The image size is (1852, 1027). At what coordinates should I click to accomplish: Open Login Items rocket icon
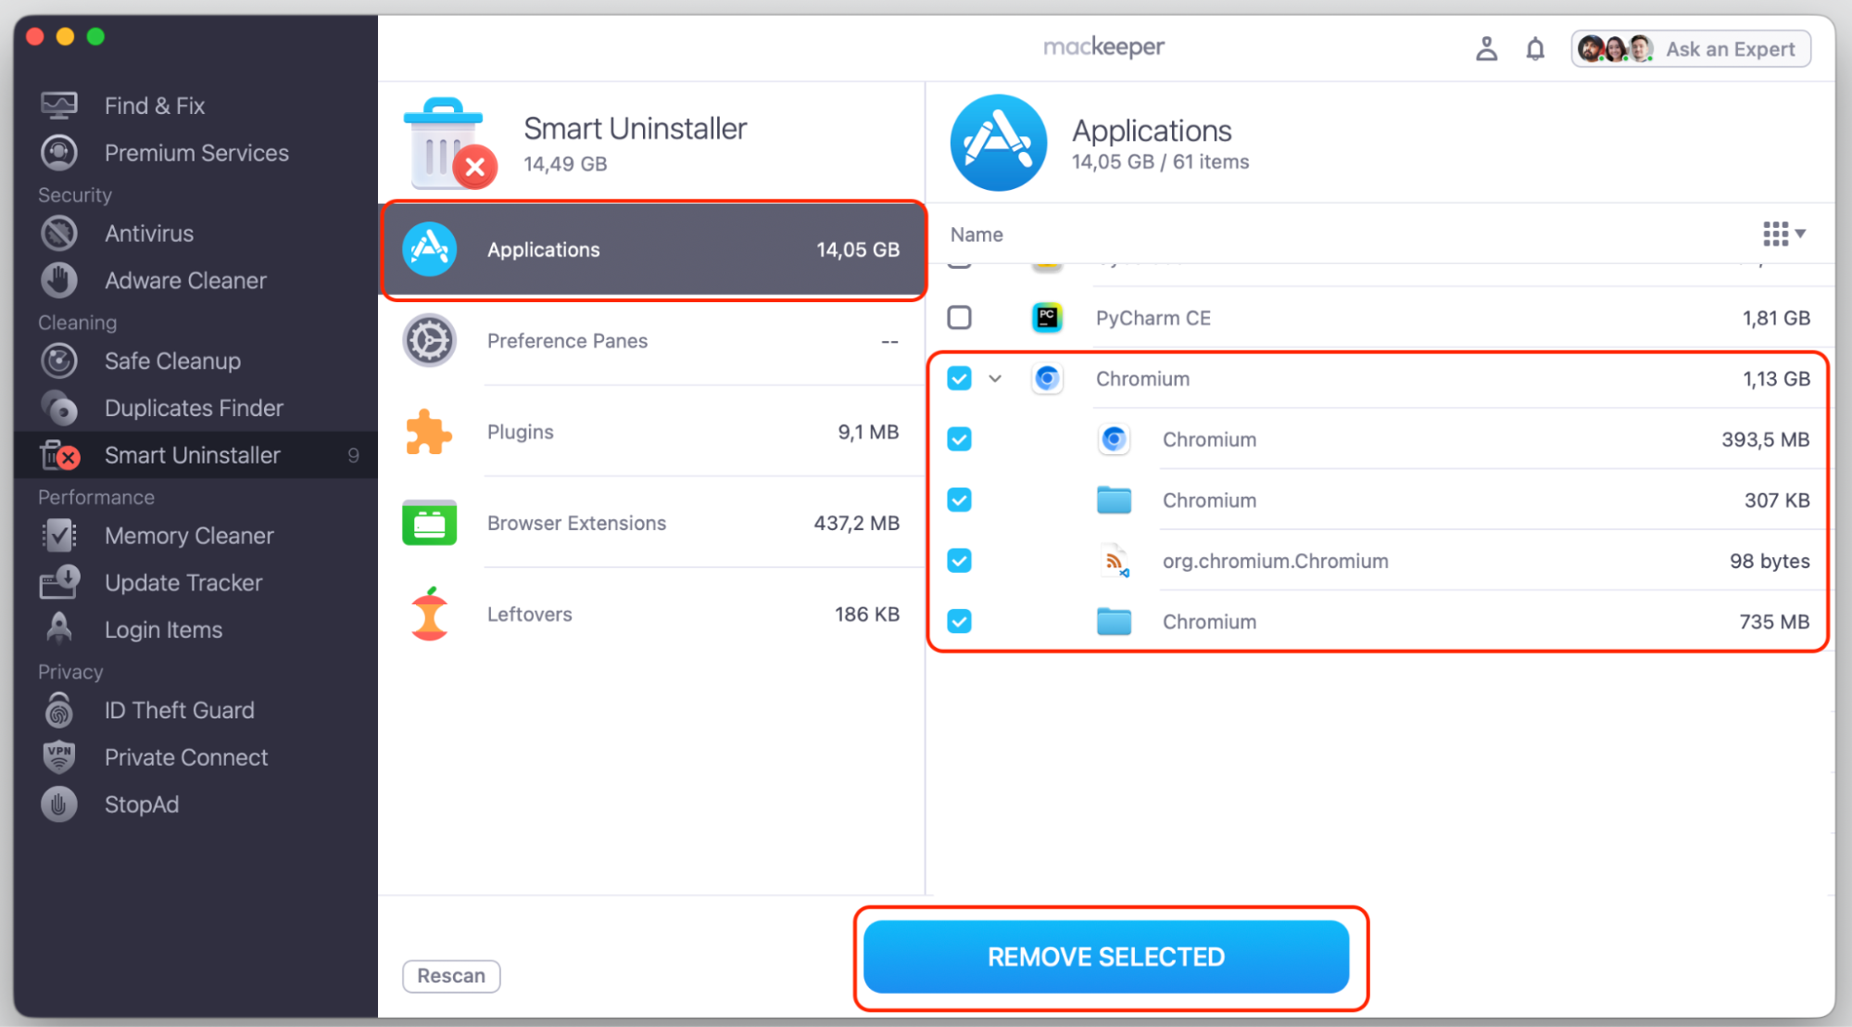59,628
